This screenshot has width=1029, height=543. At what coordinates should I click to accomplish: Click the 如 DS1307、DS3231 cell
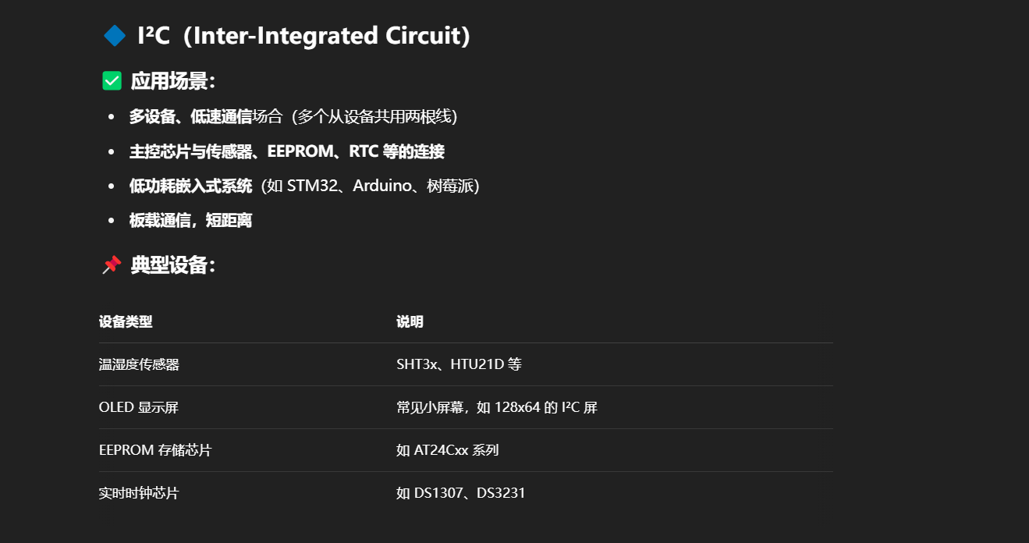point(461,493)
